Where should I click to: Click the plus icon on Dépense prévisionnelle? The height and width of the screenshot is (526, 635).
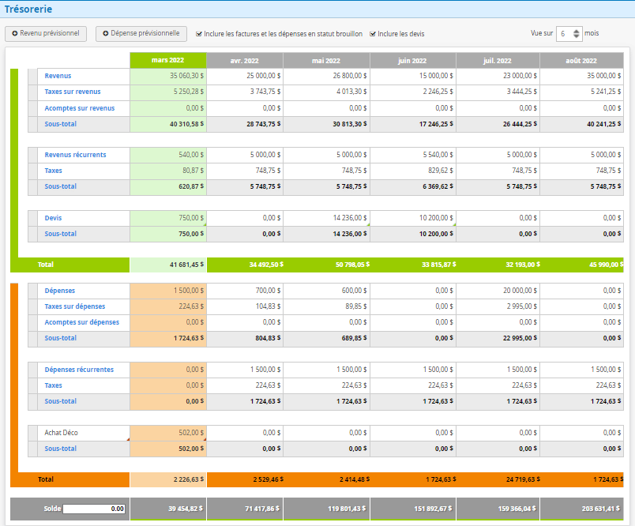pyautogui.click(x=105, y=34)
